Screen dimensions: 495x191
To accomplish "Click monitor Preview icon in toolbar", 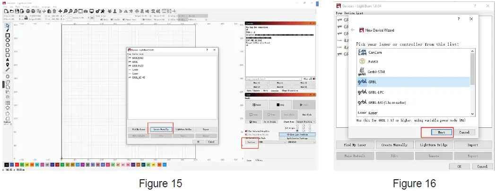I will point(92,11).
